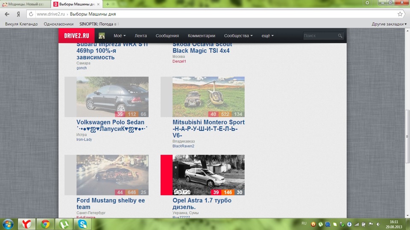
Task: Bookmark this page with the star icon
Action: 400,14
